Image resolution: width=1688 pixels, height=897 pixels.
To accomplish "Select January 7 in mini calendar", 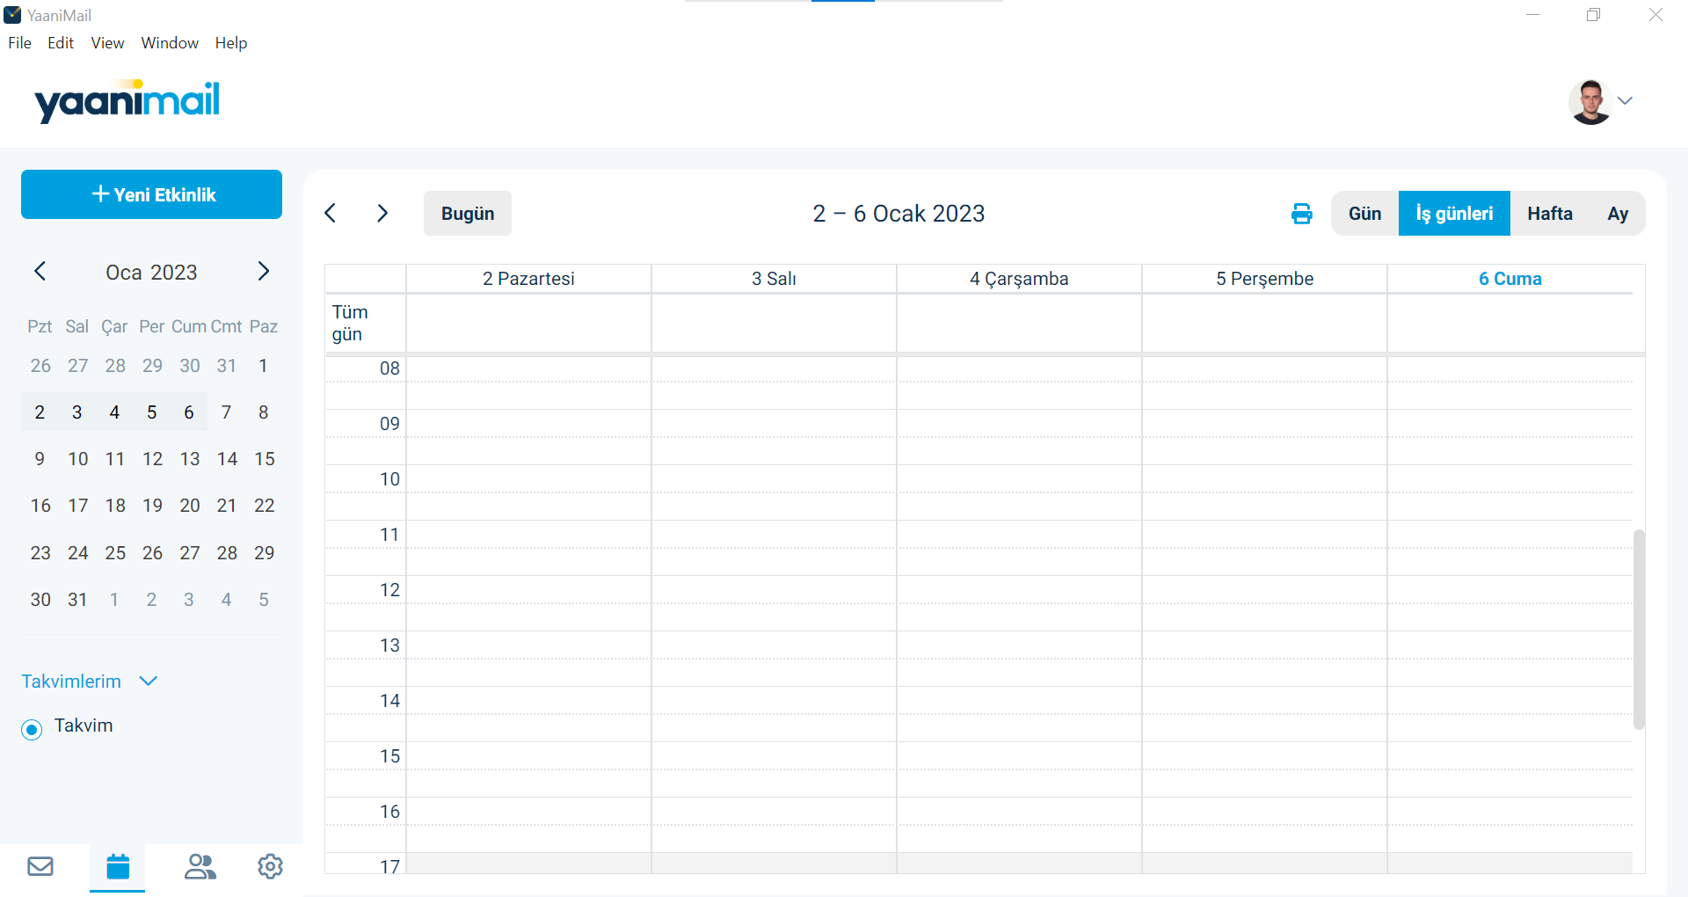I will 226,412.
